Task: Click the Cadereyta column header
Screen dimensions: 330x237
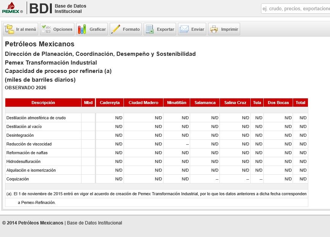Action: click(x=110, y=103)
